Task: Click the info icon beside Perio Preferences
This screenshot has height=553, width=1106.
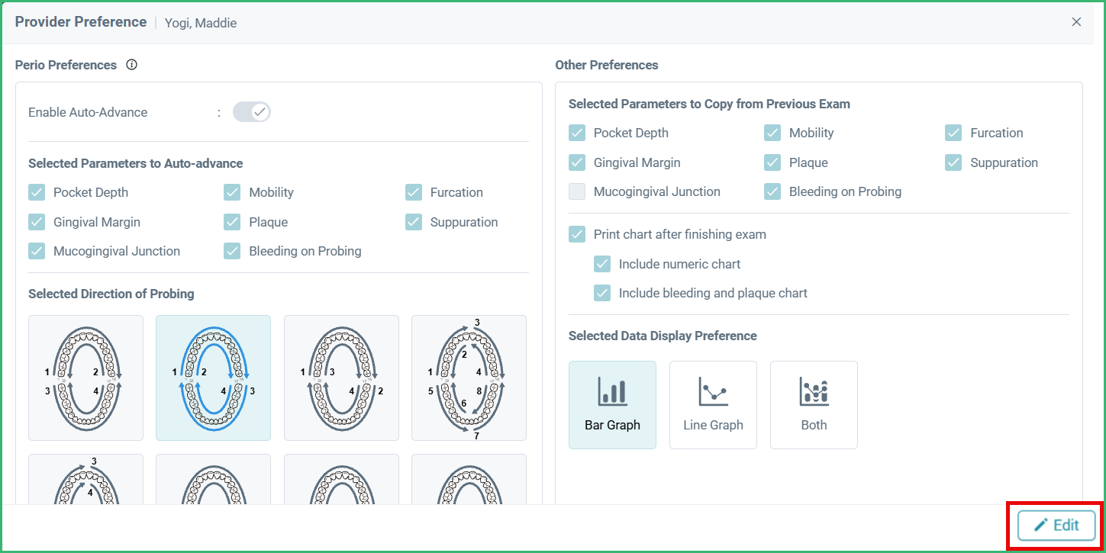Action: pyautogui.click(x=131, y=64)
